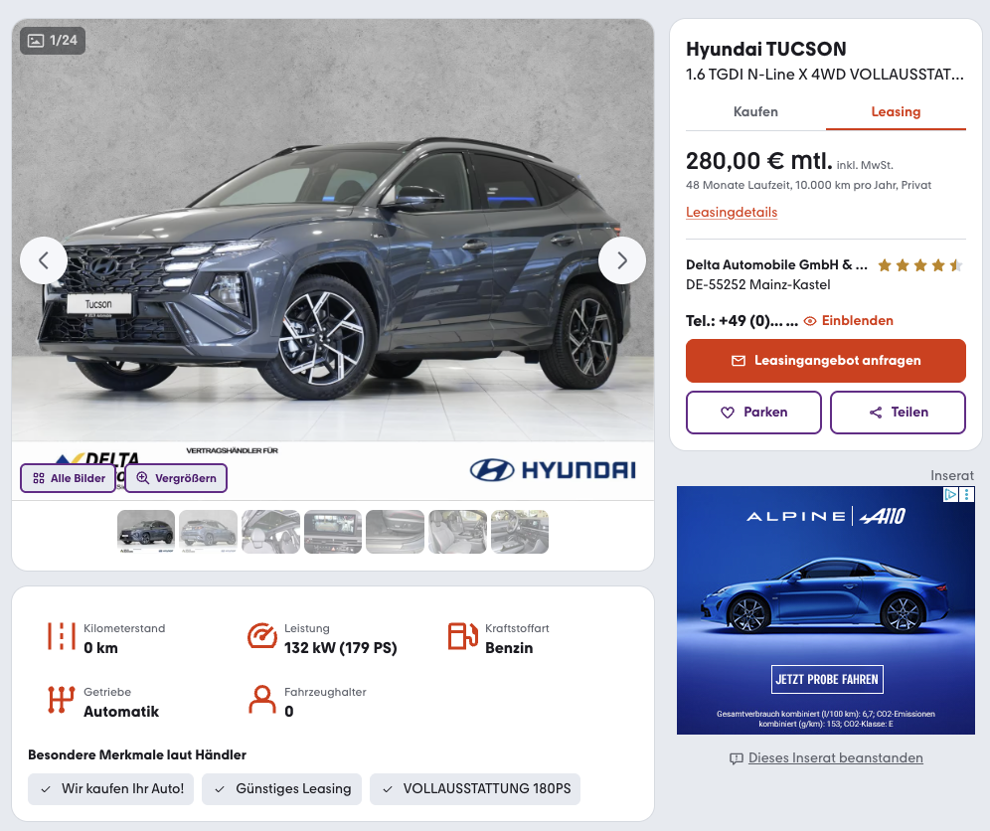The image size is (990, 831).
Task: Switch to the Kaufen tab
Action: pyautogui.click(x=755, y=111)
